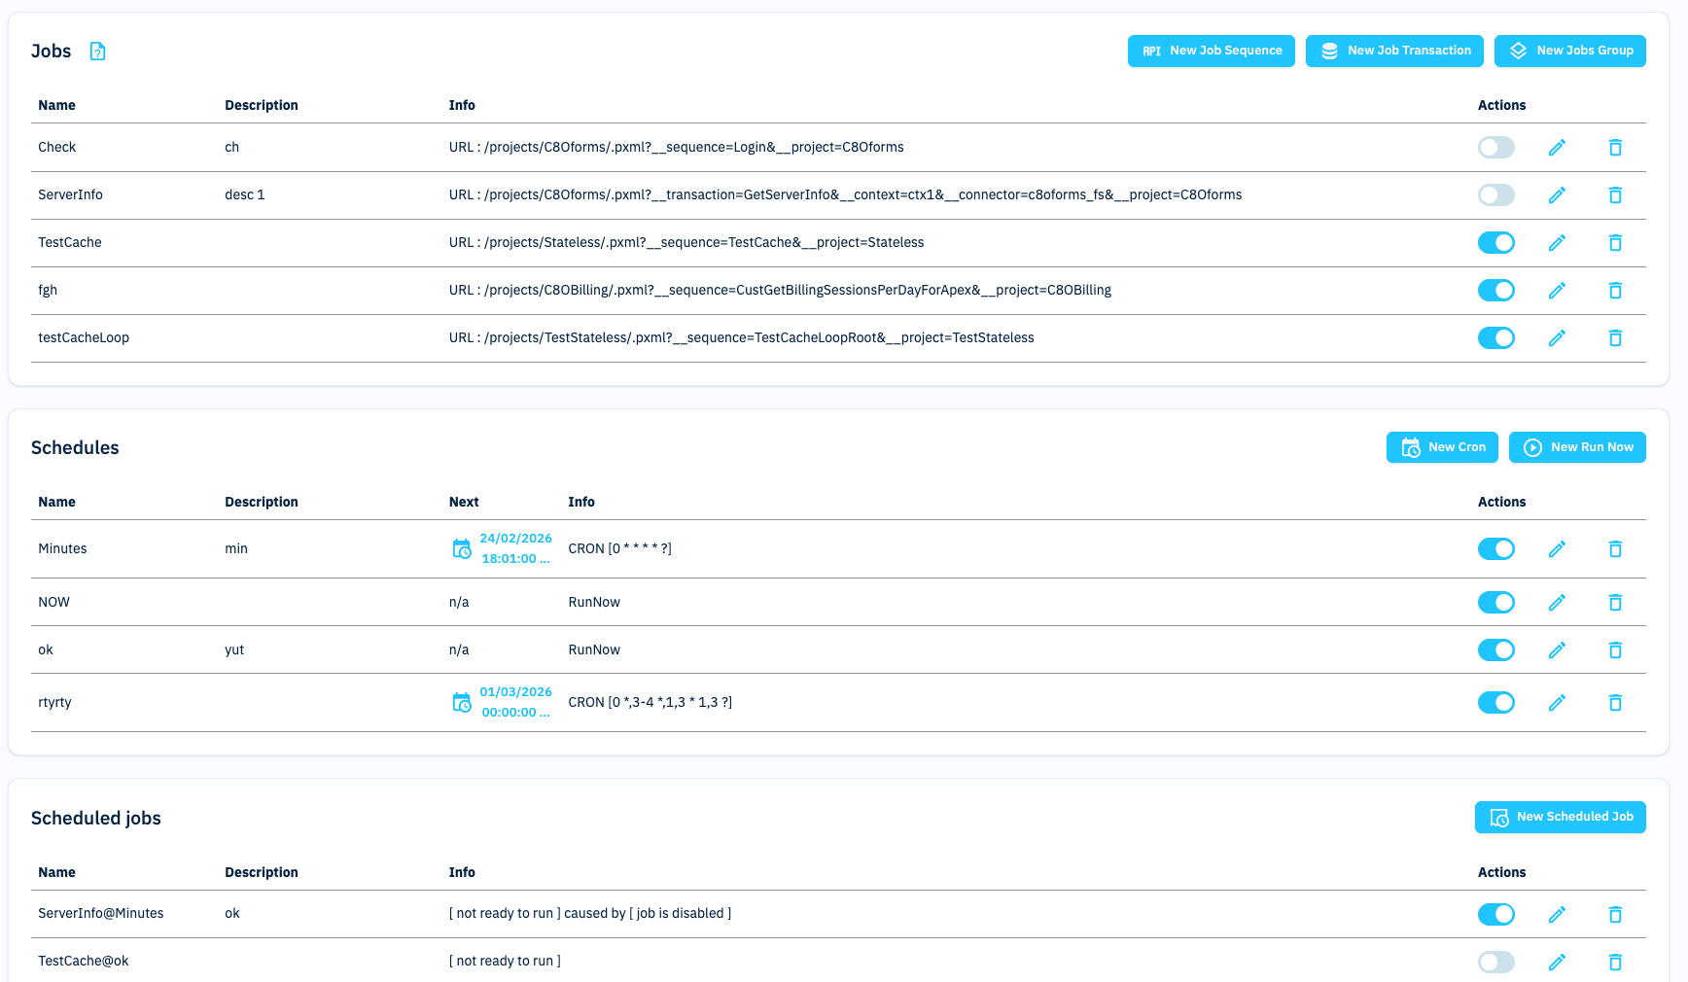Turn off the NOW schedule toggle
Screen dimensions: 1688x982
pos(1495,603)
